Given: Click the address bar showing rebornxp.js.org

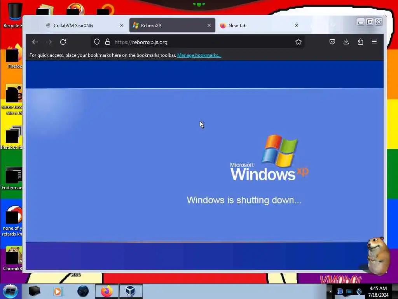Looking at the screenshot, I should pos(198,42).
